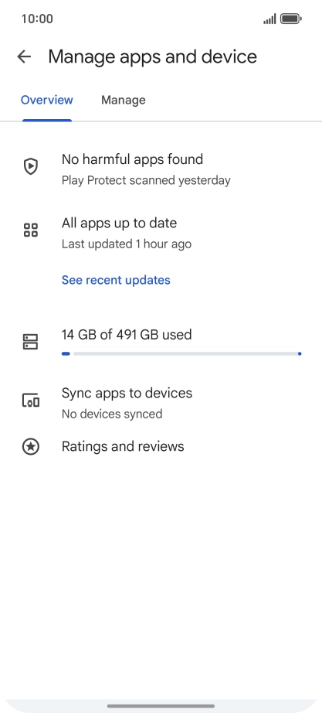Open See recent updates link
The height and width of the screenshot is (713, 322).
(116, 280)
